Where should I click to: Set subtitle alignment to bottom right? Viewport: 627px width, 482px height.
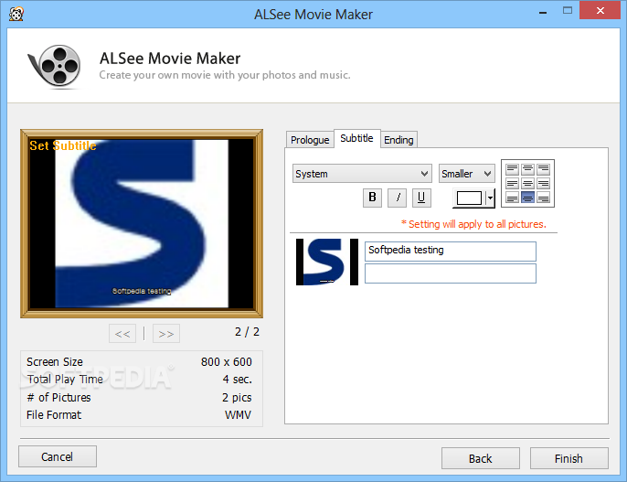click(x=543, y=198)
